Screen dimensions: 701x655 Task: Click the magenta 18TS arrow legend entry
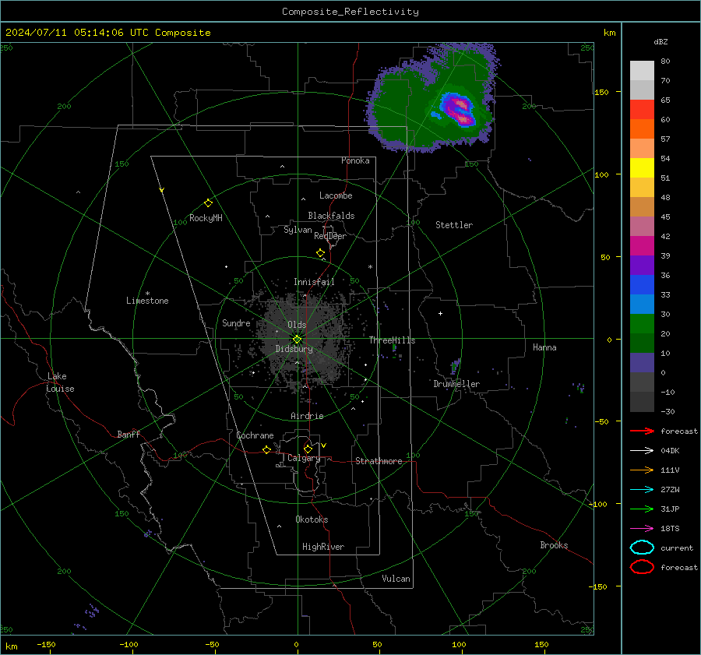click(642, 529)
